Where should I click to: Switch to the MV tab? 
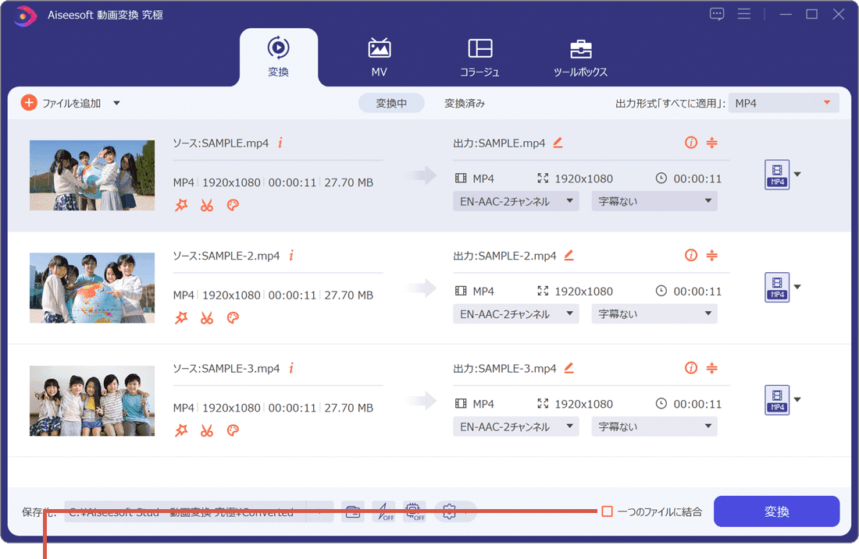(380, 57)
